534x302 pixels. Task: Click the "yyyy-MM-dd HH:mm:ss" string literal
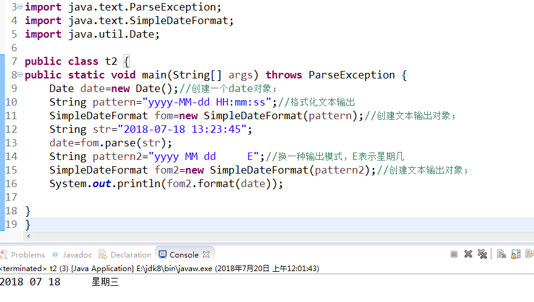click(207, 103)
